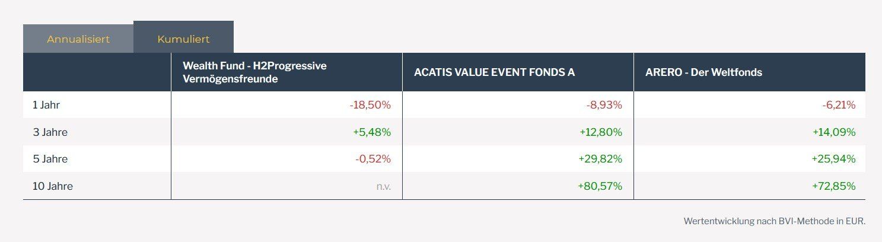
Task: Click the +29,82% ACATIS five-year value
Action: coord(600,159)
